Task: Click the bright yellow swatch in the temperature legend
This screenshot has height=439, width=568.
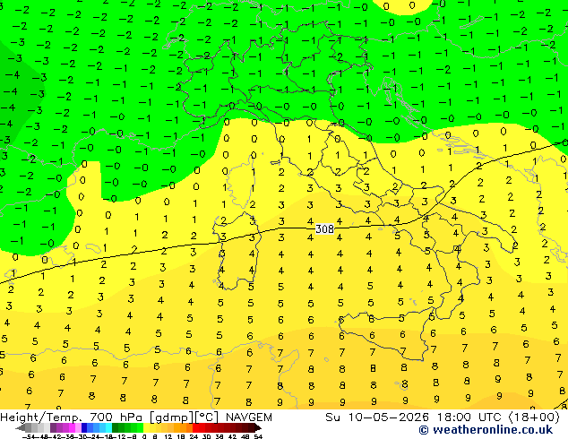Action: click(146, 428)
